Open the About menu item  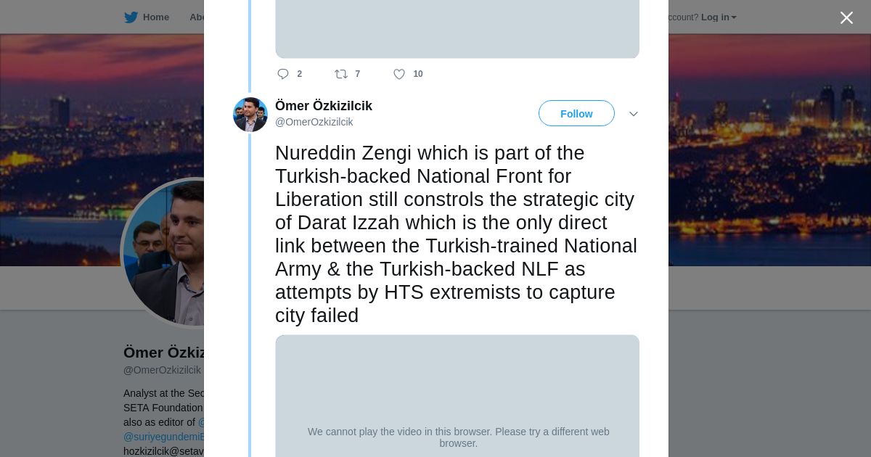[x=196, y=17]
